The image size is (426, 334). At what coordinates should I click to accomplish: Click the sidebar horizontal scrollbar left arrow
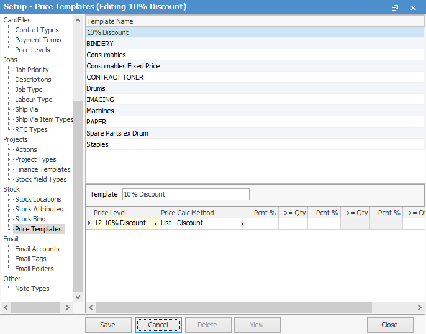point(6,308)
